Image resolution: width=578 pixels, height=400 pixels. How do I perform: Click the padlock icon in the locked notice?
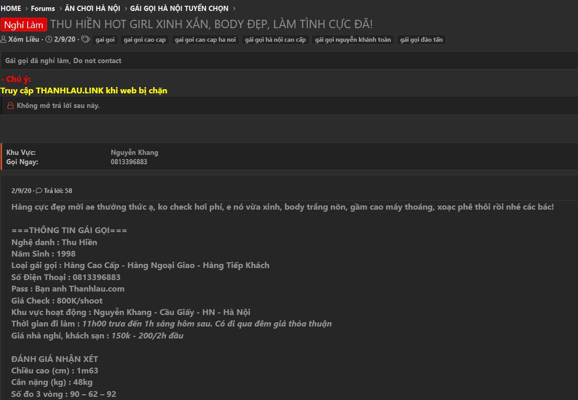point(10,106)
